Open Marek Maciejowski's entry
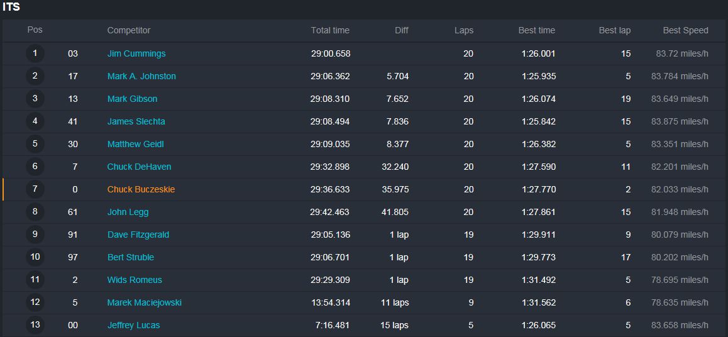 (x=145, y=302)
